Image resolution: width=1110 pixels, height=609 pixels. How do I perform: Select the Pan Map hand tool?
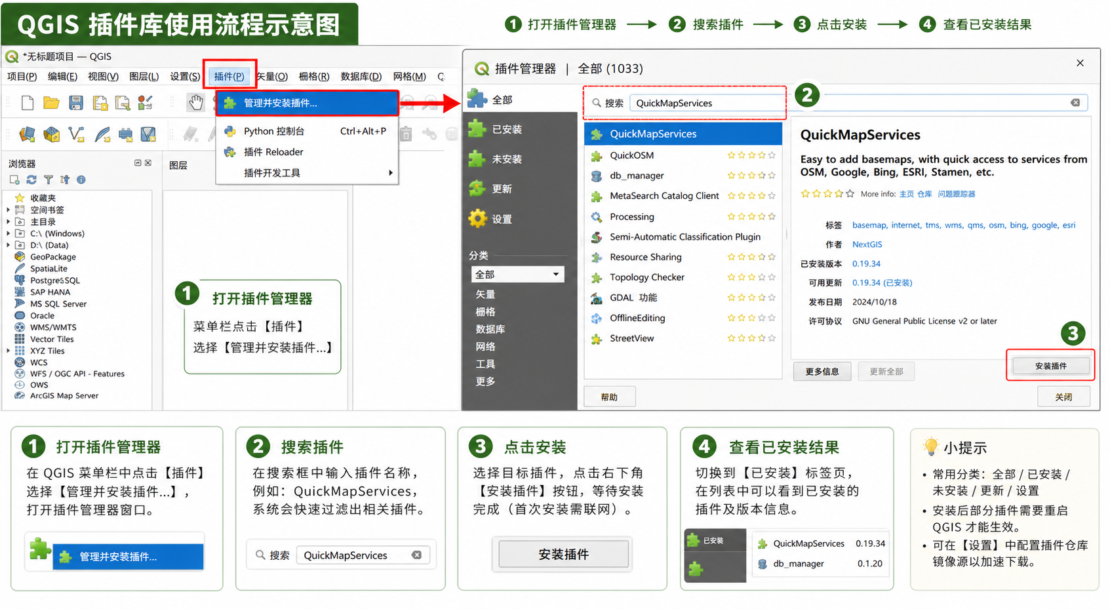click(x=195, y=102)
